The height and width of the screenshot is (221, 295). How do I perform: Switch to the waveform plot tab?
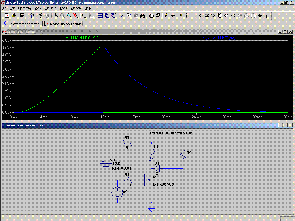(x=63, y=24)
